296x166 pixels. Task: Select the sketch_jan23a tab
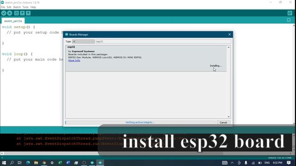point(13,21)
